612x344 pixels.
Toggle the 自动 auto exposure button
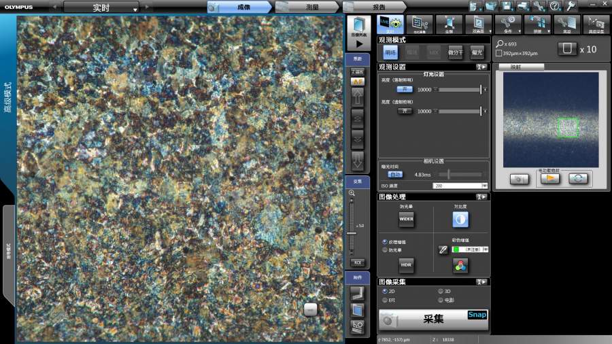pos(395,175)
